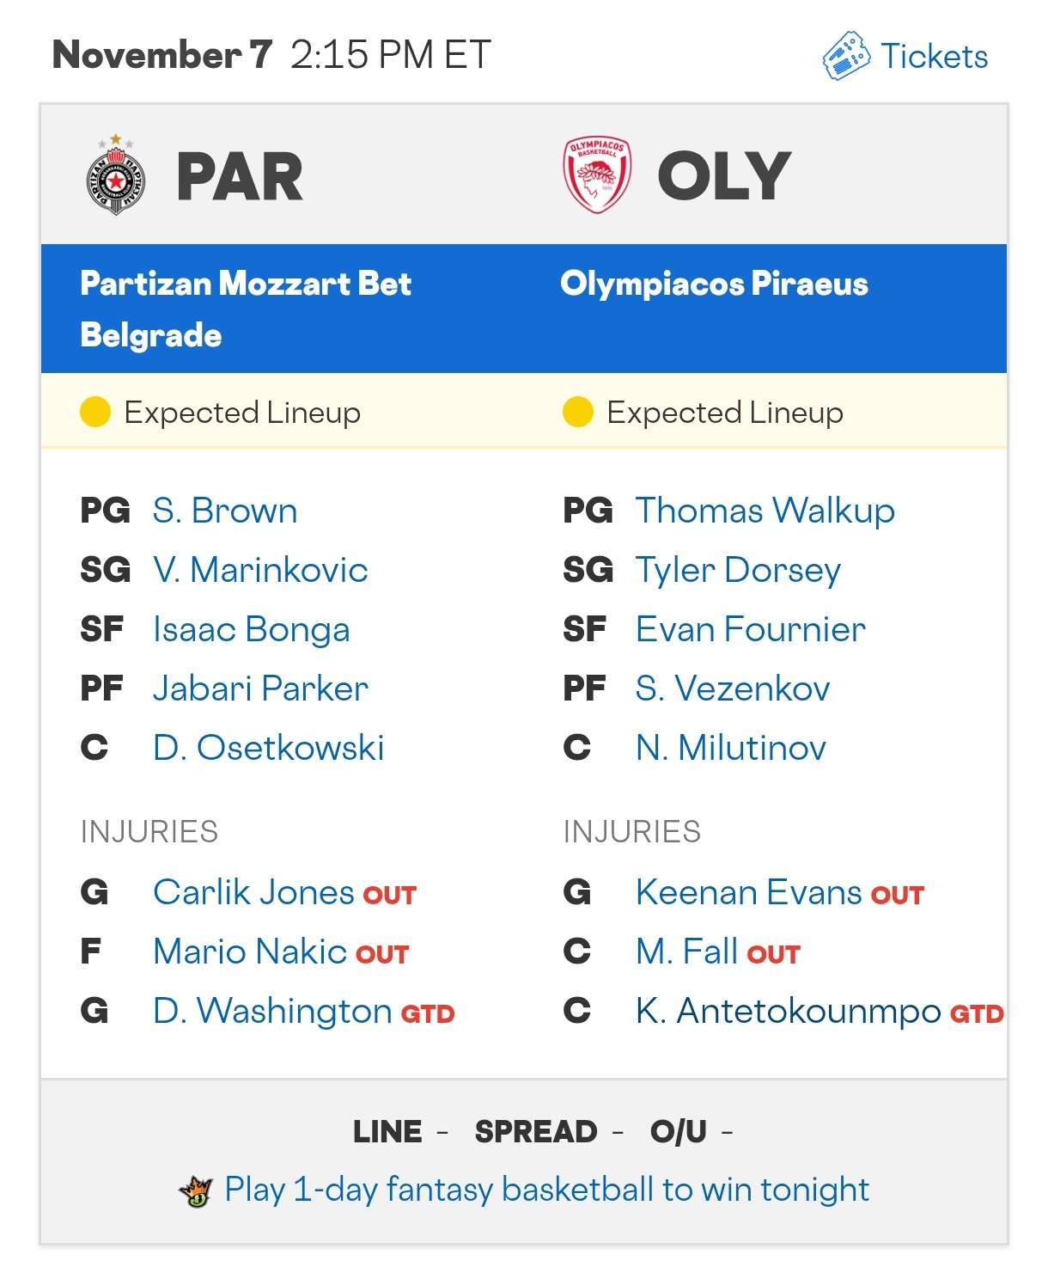1048x1279 pixels.
Task: Open K. Antetokounmpo's injury entry
Action: pyautogui.click(x=788, y=1011)
